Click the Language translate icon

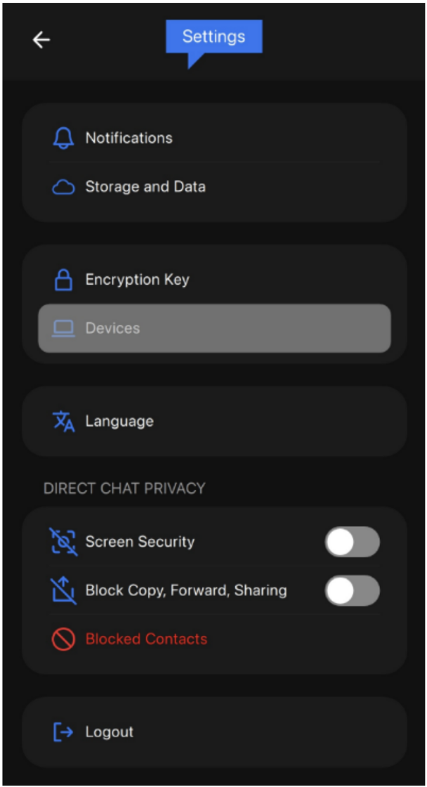click(64, 421)
